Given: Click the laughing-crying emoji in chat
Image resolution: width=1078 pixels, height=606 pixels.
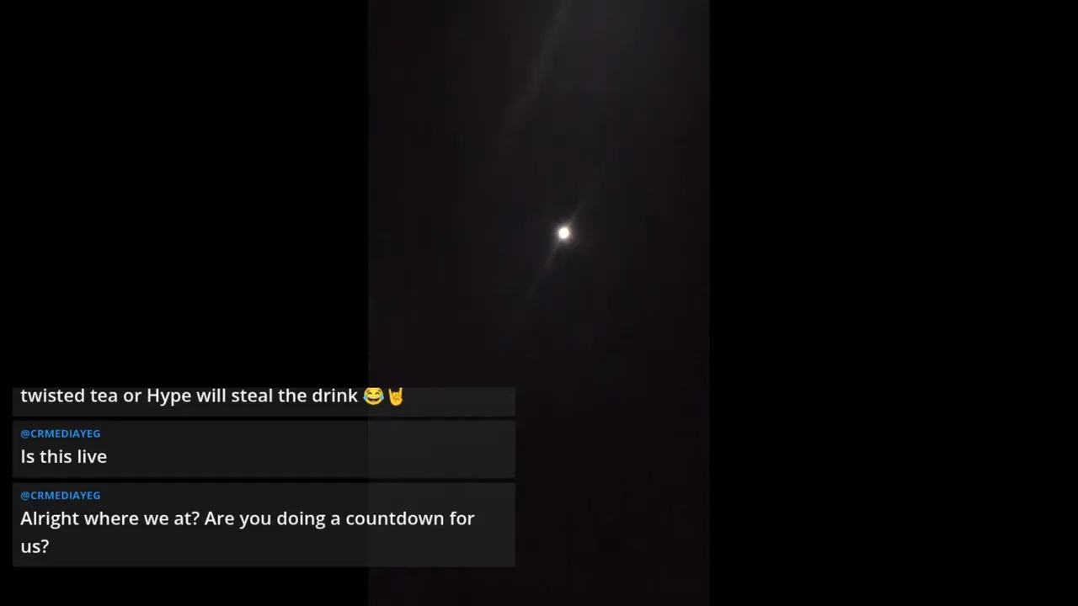Looking at the screenshot, I should click(373, 396).
